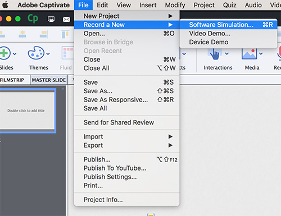281x216 pixels.
Task: Click the green Cp Captivate logo
Action: 33,19
